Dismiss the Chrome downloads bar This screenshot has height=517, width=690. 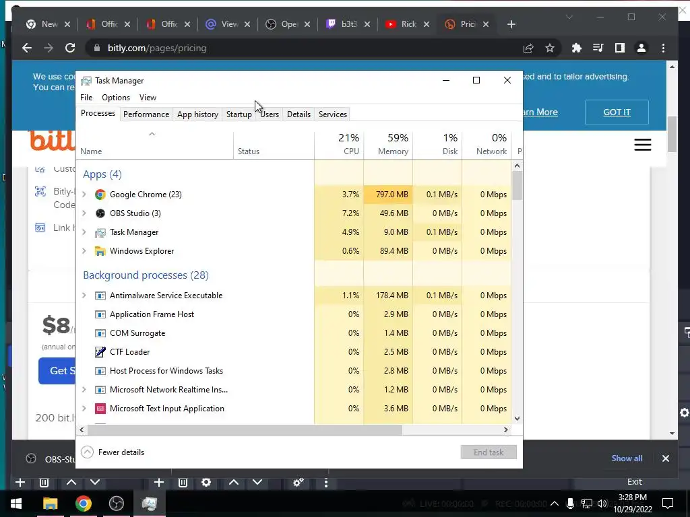coord(665,458)
